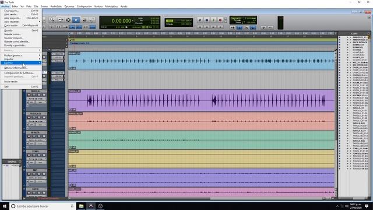Mute the TAROLA B track
Image resolution: width=373 pixels, height=210 pixels.
pos(44,118)
